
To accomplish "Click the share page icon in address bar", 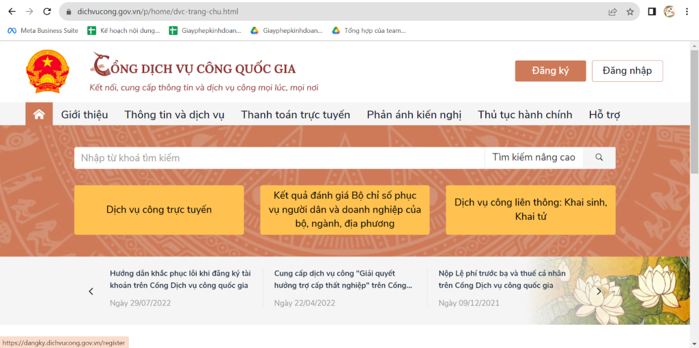I will (613, 12).
